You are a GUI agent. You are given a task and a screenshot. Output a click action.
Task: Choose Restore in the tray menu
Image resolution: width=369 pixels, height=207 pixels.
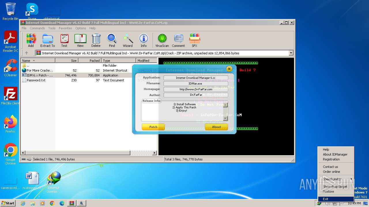[x=336, y=191]
